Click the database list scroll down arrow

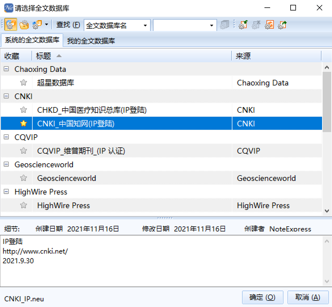tap(327, 211)
